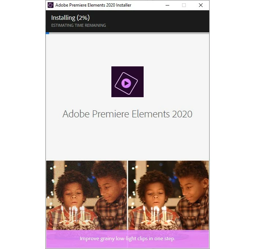Click the white divider between the photos
The image size is (255, 249).
[127, 195]
